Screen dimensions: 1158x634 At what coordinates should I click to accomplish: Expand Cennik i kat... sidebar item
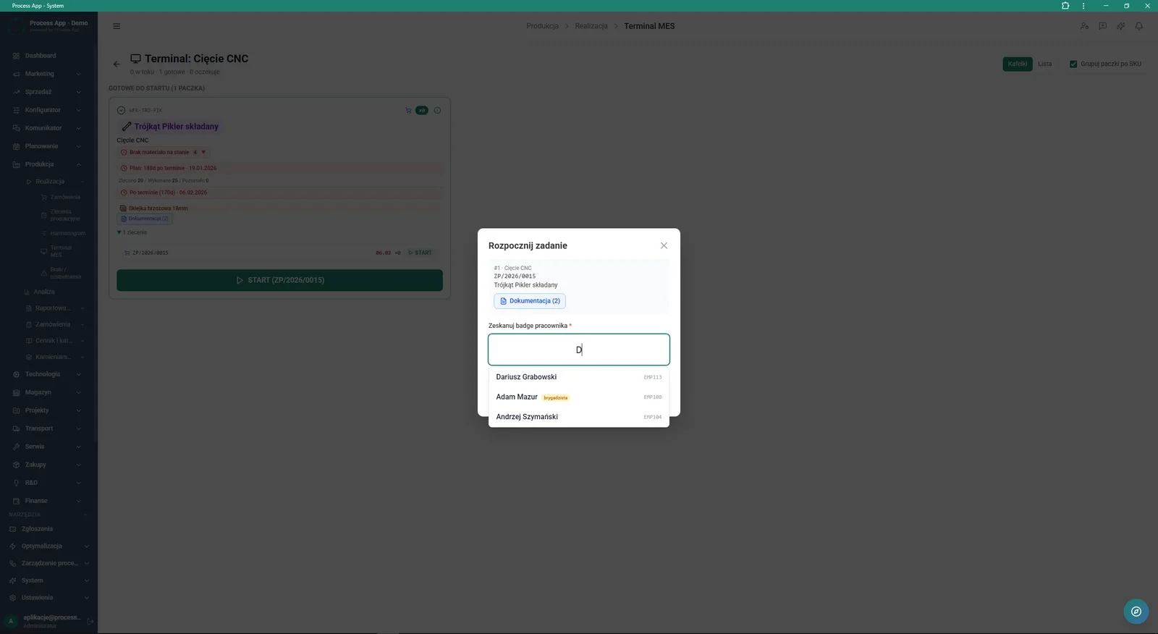tap(55, 341)
